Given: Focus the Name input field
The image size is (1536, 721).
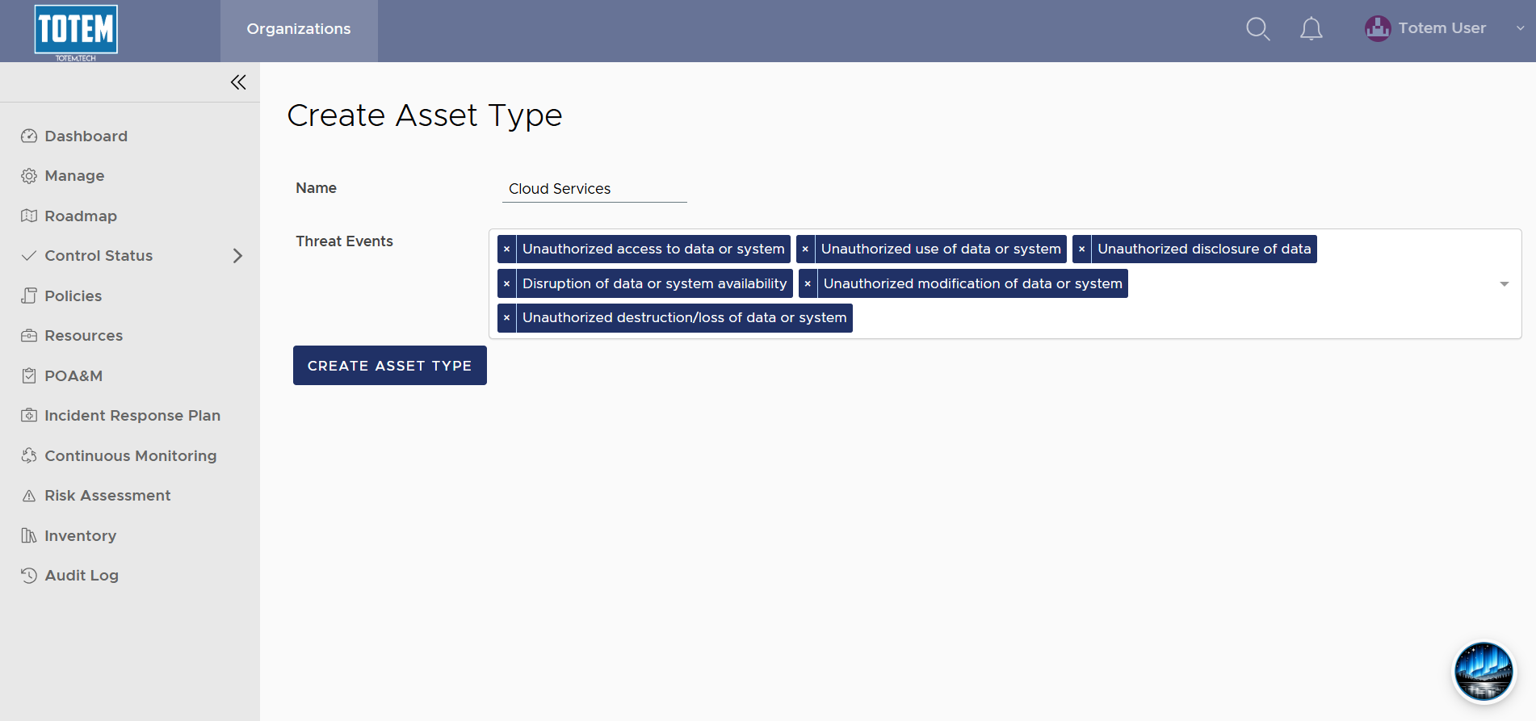Looking at the screenshot, I should click(x=594, y=189).
